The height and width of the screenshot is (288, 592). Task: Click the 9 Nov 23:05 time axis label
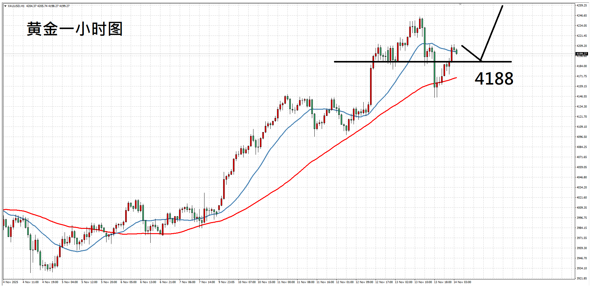[x=227, y=282]
